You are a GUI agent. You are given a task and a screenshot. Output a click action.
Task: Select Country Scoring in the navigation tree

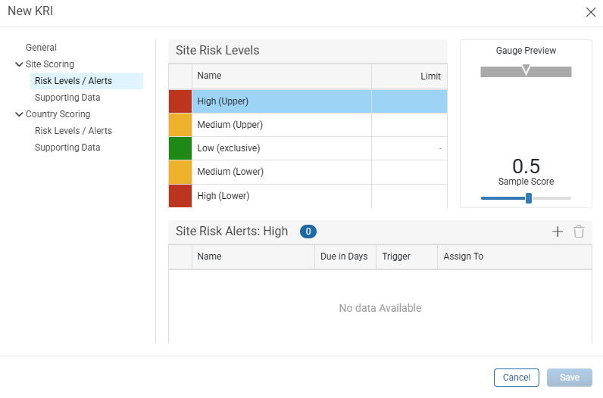[58, 114]
